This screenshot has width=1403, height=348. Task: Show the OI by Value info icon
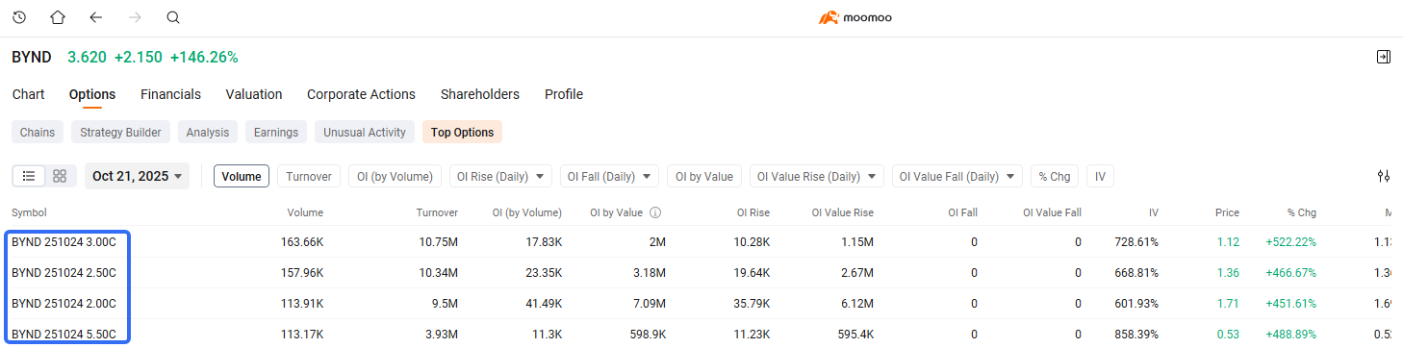(x=654, y=212)
